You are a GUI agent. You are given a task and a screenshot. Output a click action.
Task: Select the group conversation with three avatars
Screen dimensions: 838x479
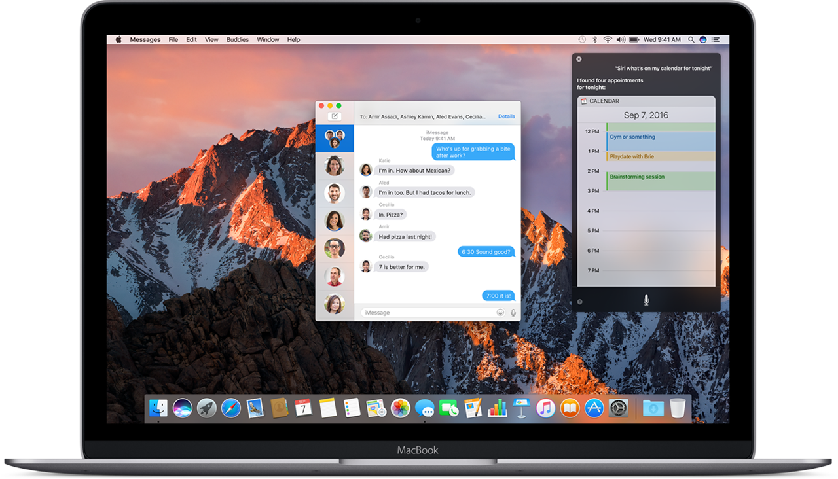pos(335,139)
